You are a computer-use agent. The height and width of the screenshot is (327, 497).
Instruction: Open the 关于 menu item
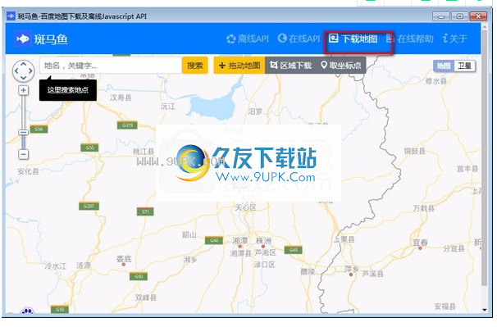(454, 39)
